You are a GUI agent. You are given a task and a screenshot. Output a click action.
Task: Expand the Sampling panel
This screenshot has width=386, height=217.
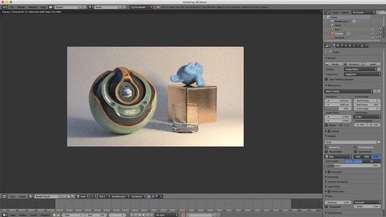[x=332, y=177]
